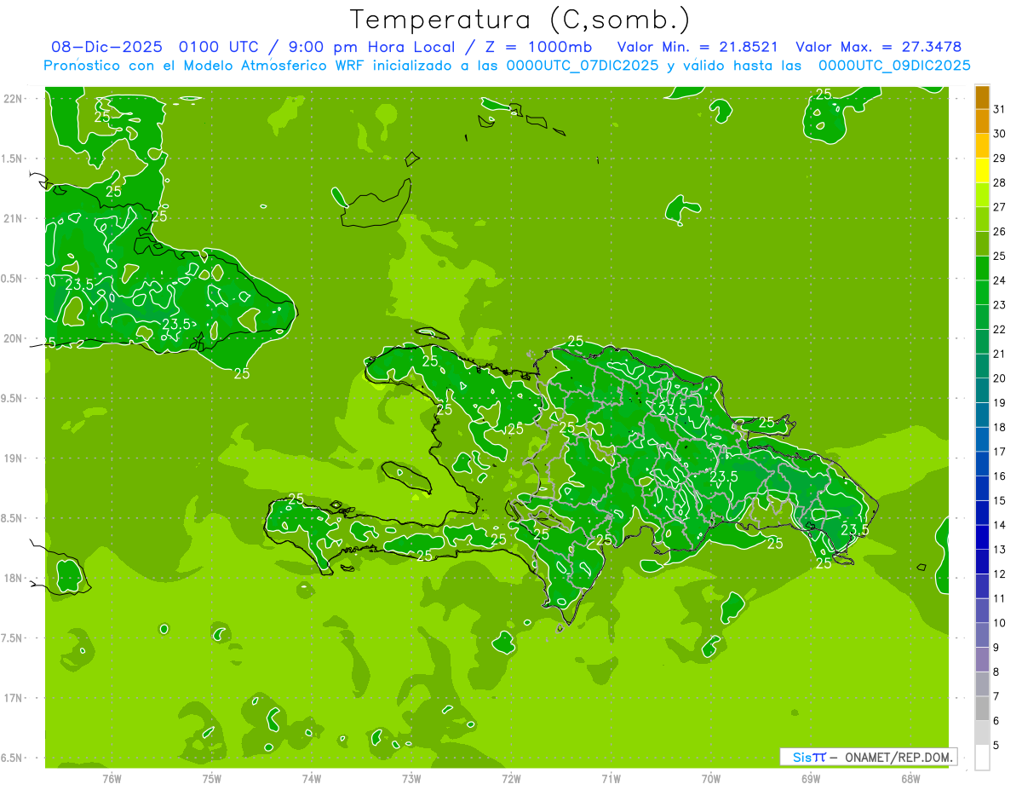Select the date 08-Dic-2025 in the header

point(109,47)
